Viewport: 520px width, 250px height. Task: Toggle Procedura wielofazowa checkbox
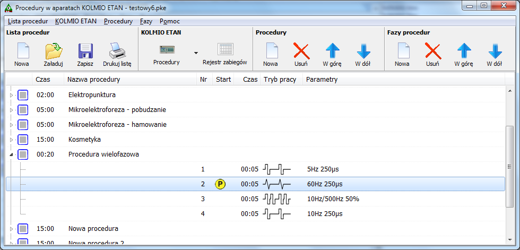[22, 154]
